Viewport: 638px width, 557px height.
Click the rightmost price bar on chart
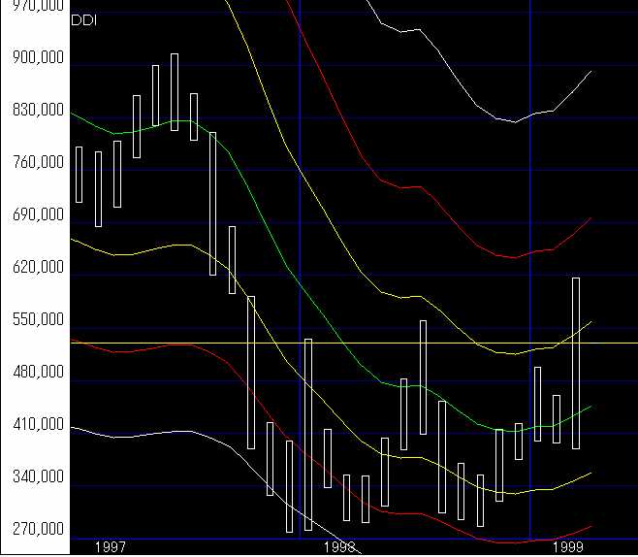coord(576,363)
